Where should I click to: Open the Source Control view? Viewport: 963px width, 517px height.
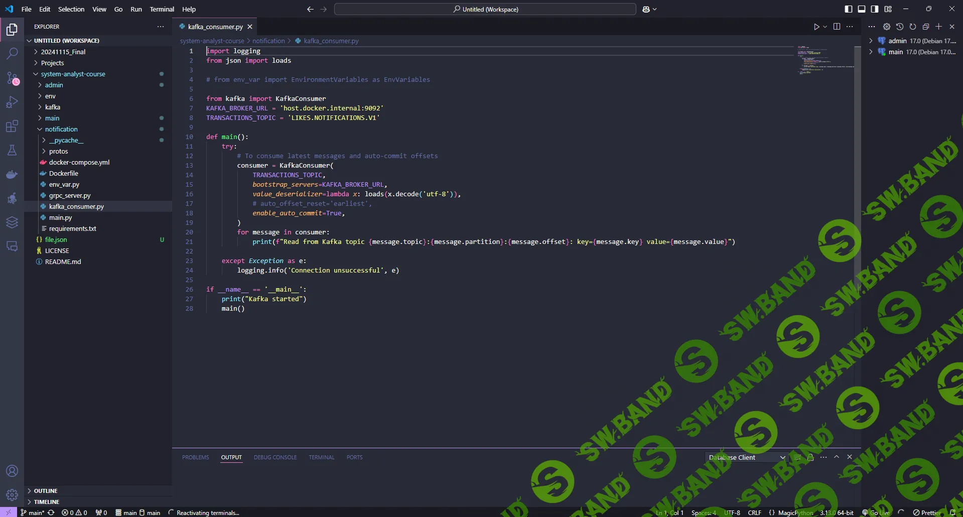12,78
